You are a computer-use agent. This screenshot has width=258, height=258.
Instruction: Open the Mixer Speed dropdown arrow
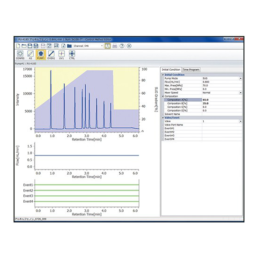click(240, 93)
